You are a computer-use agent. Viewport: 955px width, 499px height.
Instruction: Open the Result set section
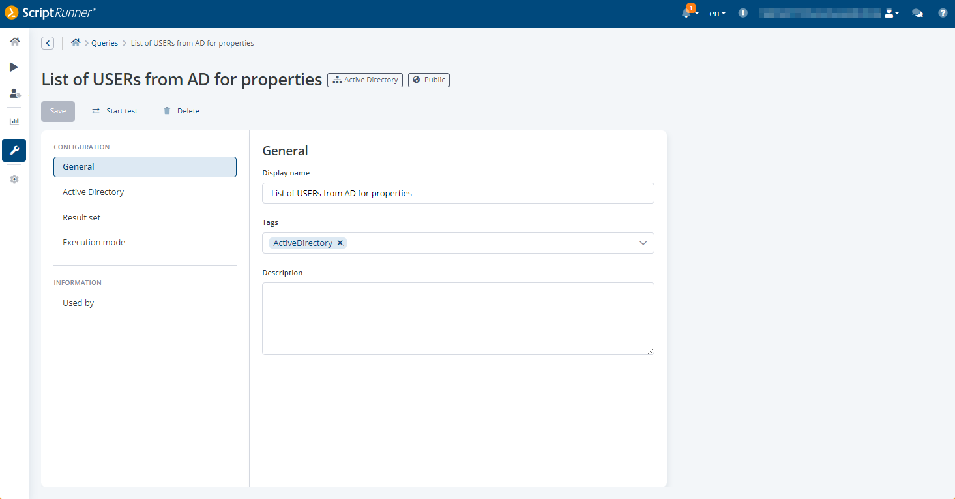tap(145, 218)
